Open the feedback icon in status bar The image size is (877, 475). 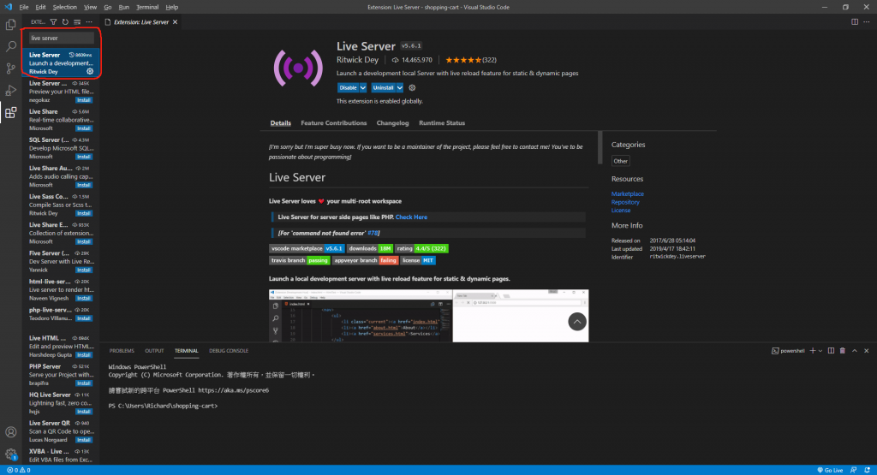(x=854, y=470)
